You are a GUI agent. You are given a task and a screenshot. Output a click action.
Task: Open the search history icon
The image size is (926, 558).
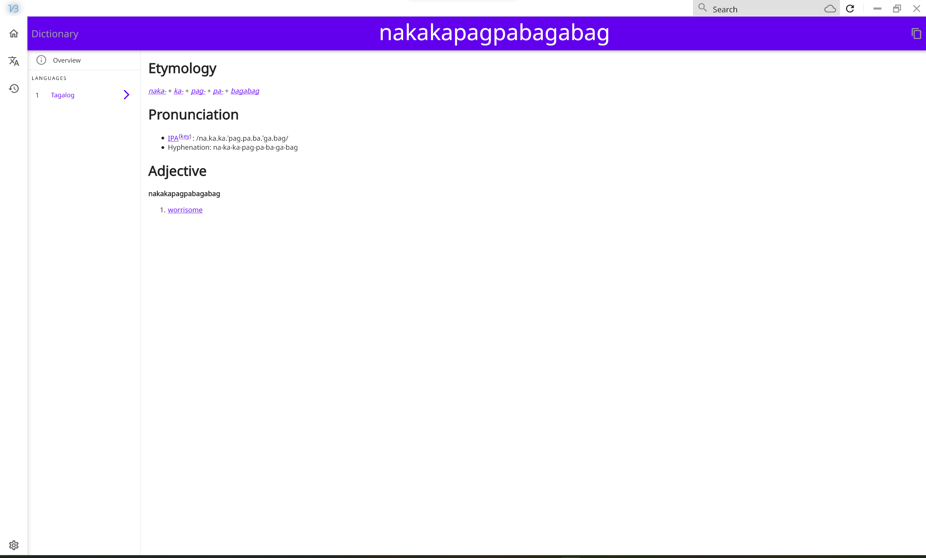tap(14, 89)
